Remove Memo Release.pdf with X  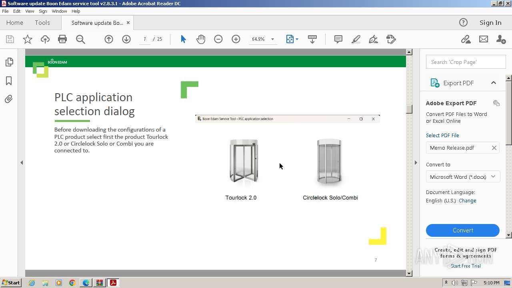pyautogui.click(x=494, y=148)
